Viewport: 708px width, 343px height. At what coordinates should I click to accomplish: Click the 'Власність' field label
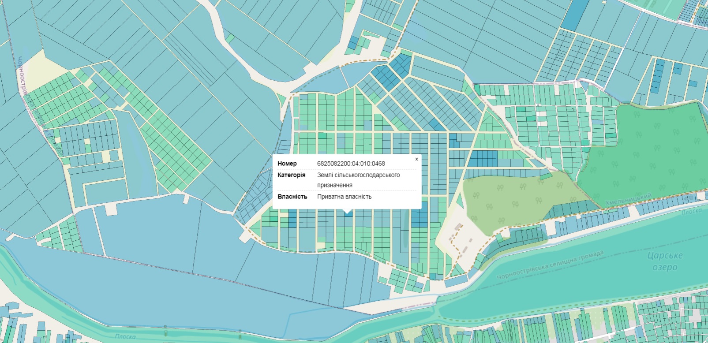pos(292,197)
